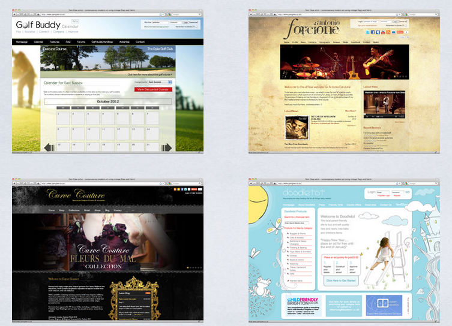Toggle Remember my details checkbox on Golf Buddy
The width and height of the screenshot is (452, 326).
pos(197,27)
